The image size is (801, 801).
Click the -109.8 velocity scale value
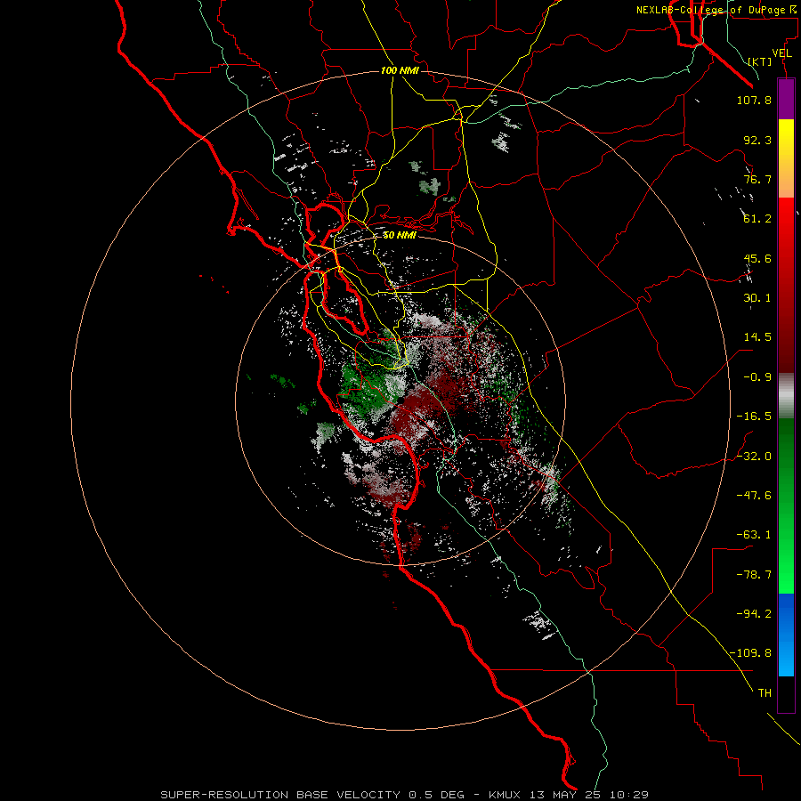click(750, 653)
